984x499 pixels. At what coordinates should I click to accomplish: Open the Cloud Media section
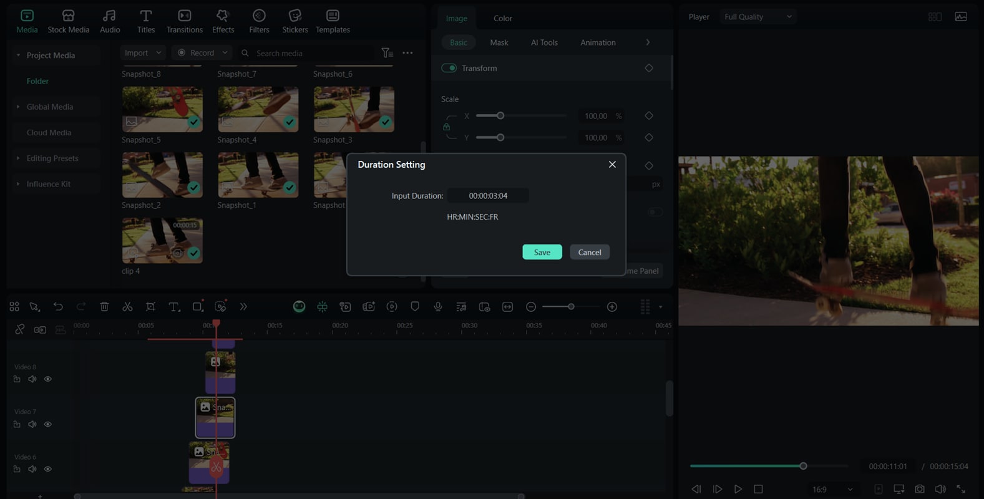click(x=49, y=132)
